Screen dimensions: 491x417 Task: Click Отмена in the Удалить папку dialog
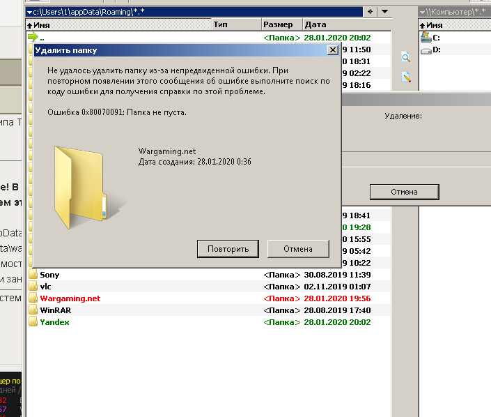coord(298,249)
